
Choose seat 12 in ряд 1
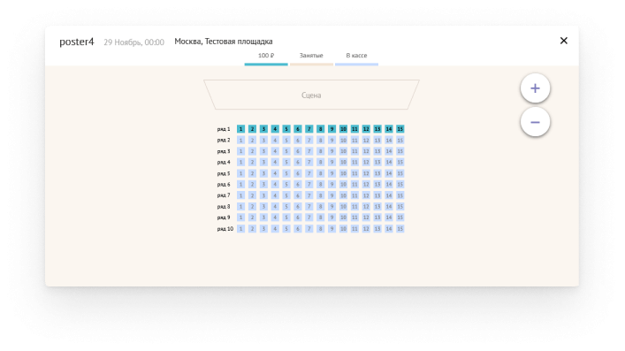click(366, 129)
